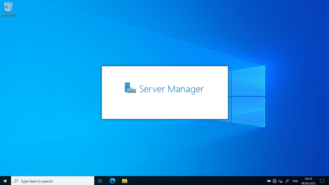The width and height of the screenshot is (329, 185).
Task: Launch Microsoft Edge from the taskbar
Action: point(112,181)
